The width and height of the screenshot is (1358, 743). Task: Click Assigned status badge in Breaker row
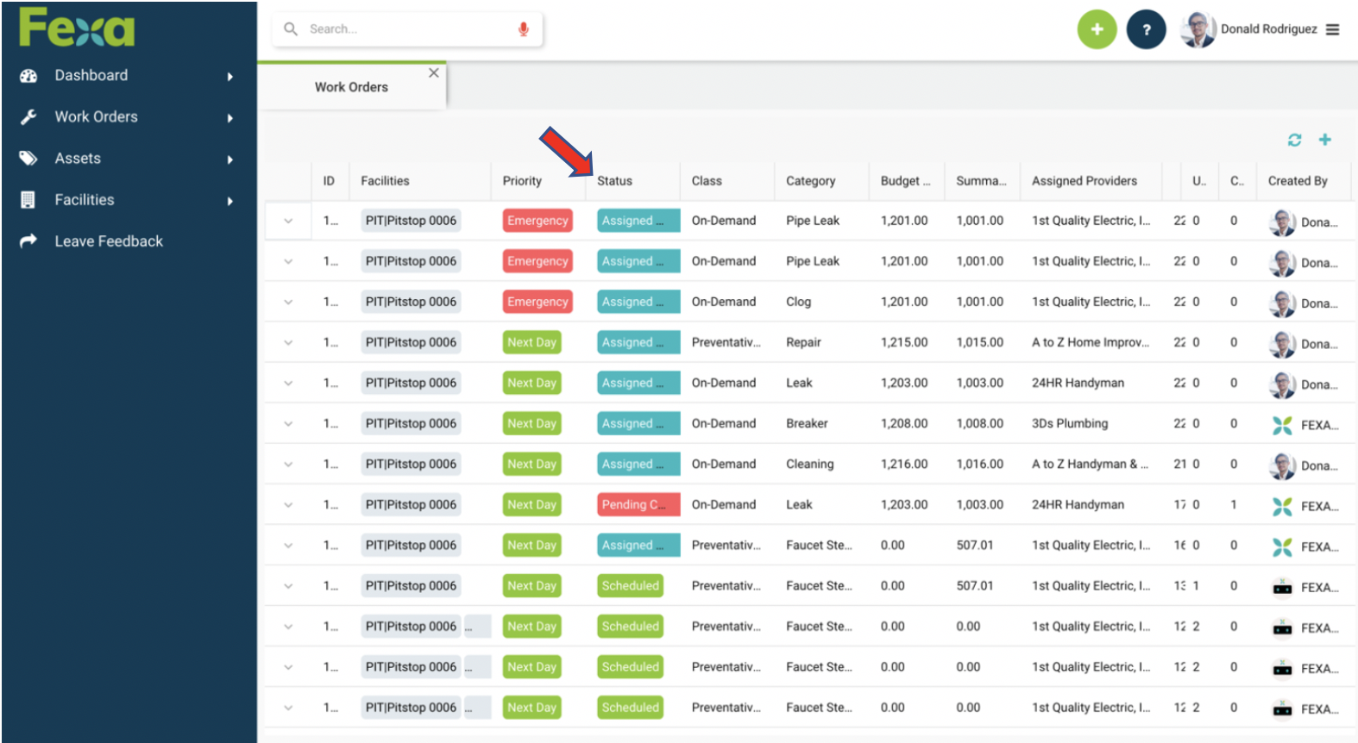point(638,423)
